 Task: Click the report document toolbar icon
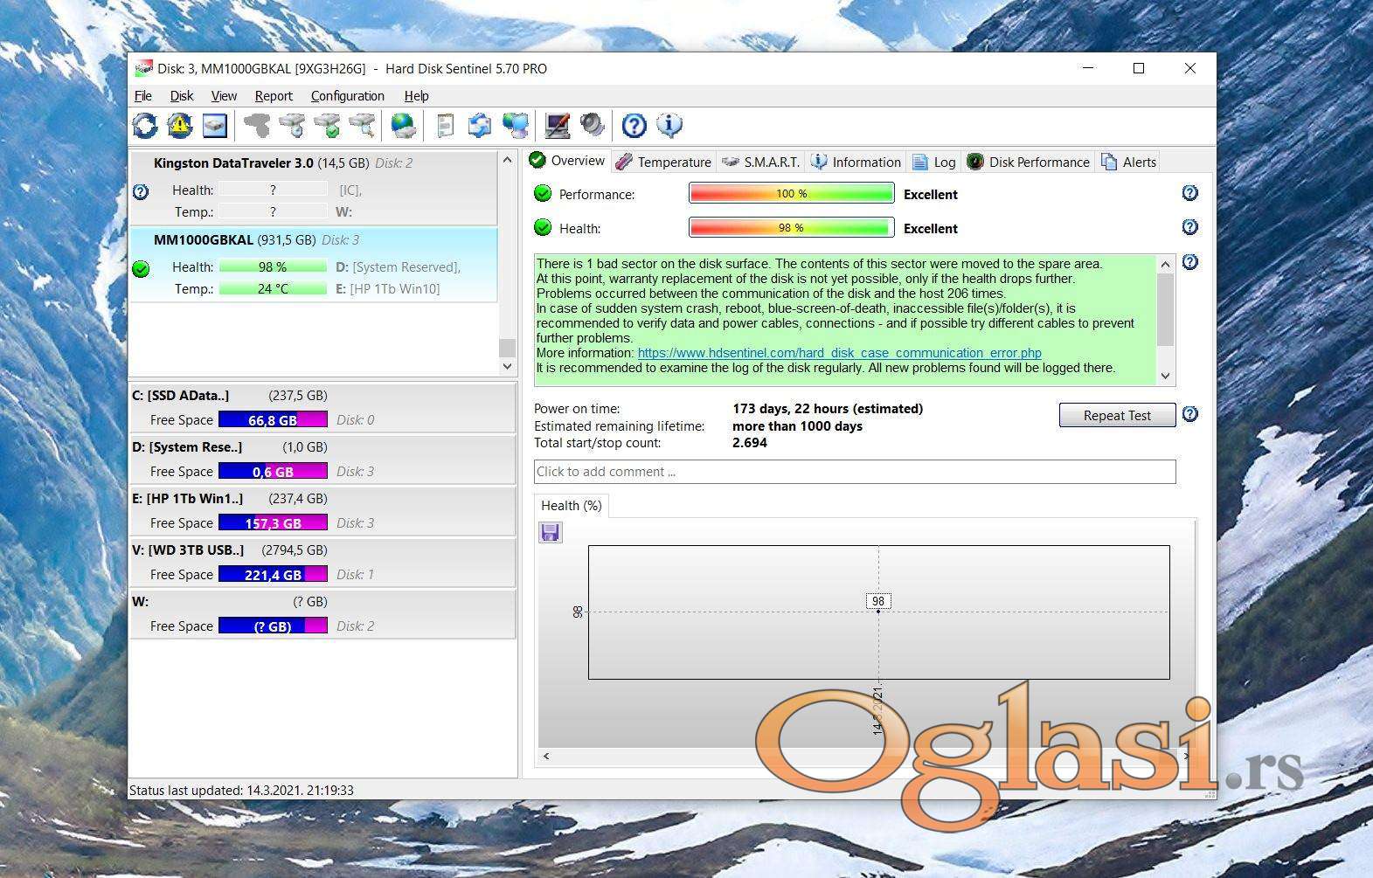point(445,126)
